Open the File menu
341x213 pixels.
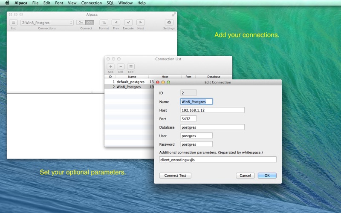coord(35,3)
